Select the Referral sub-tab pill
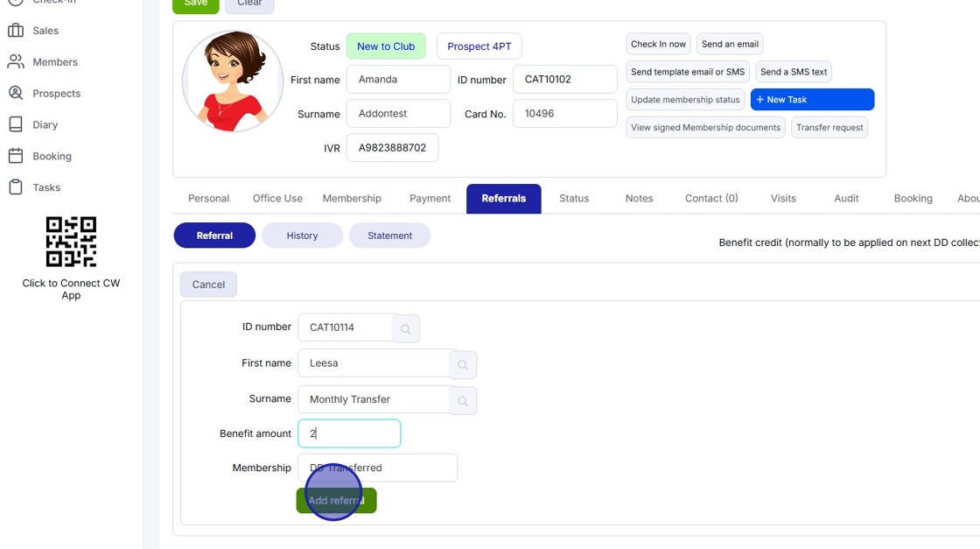Screen dimensions: 980x549 [x=214, y=236]
